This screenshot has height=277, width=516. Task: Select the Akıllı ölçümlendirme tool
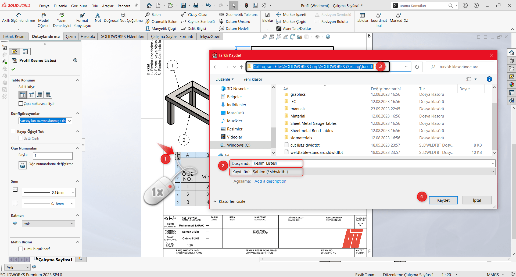pyautogui.click(x=19, y=18)
